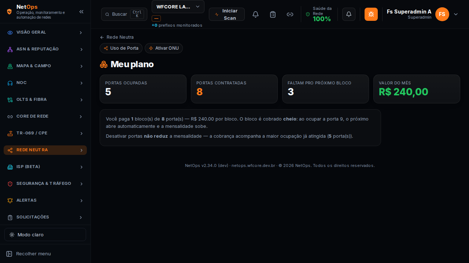Open notifications bell next to Iniciar Scan
Viewport: 469px width, 263px height.
click(256, 14)
